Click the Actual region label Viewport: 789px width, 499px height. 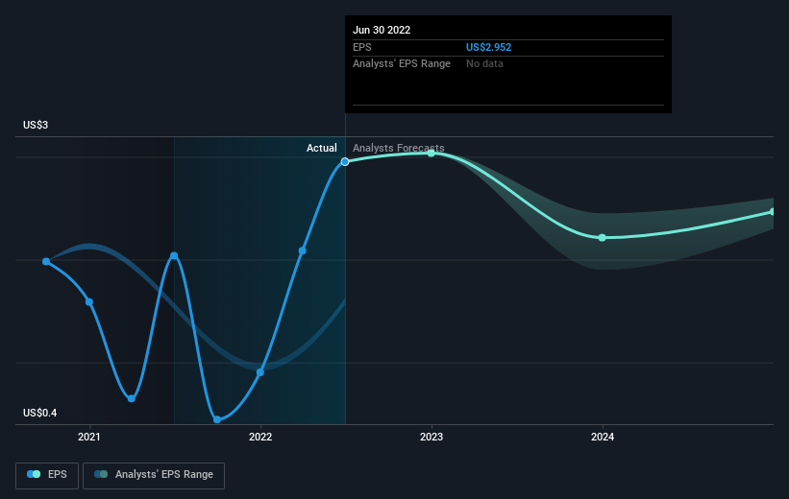point(322,148)
